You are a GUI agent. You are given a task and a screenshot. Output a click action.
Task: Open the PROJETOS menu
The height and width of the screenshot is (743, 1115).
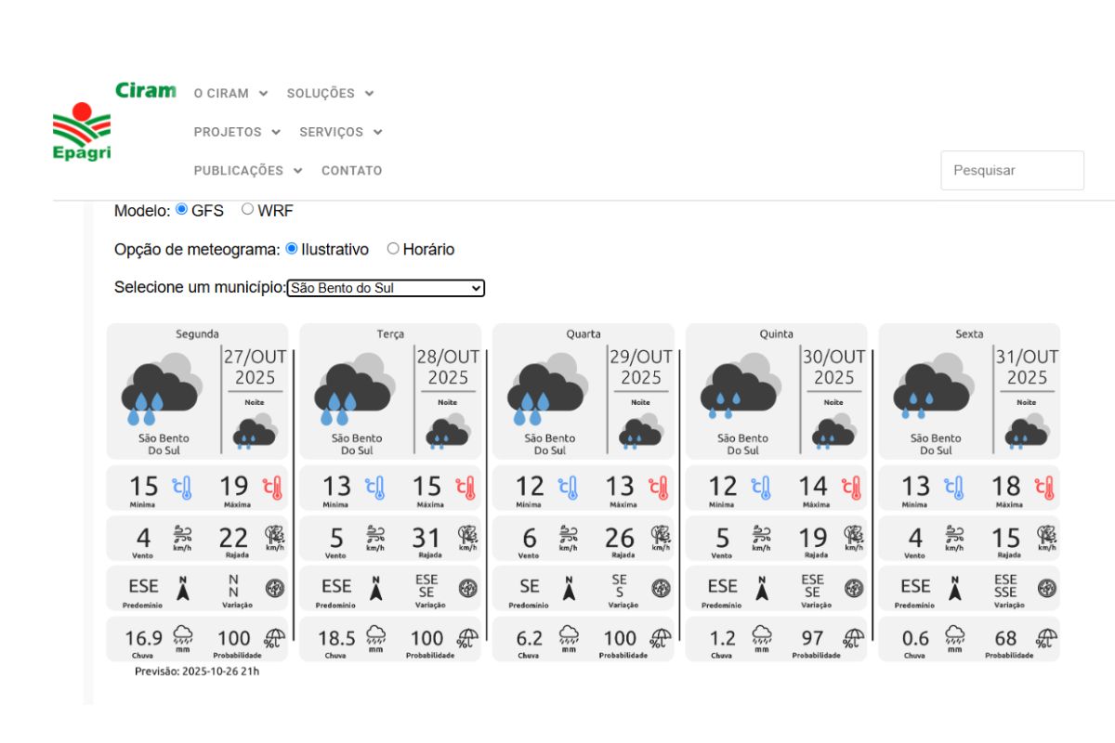click(x=237, y=132)
